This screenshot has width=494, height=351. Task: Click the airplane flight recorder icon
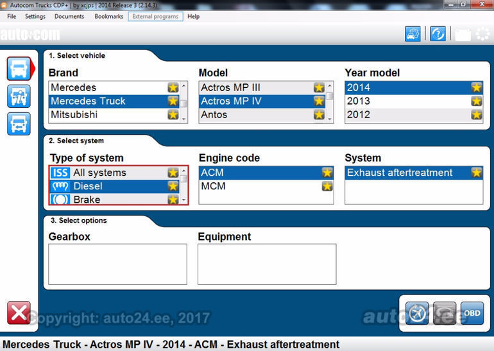pyautogui.click(x=417, y=313)
